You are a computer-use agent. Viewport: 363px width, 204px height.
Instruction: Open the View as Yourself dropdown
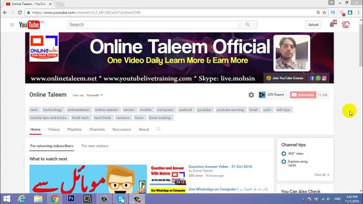pyautogui.click(x=95, y=95)
